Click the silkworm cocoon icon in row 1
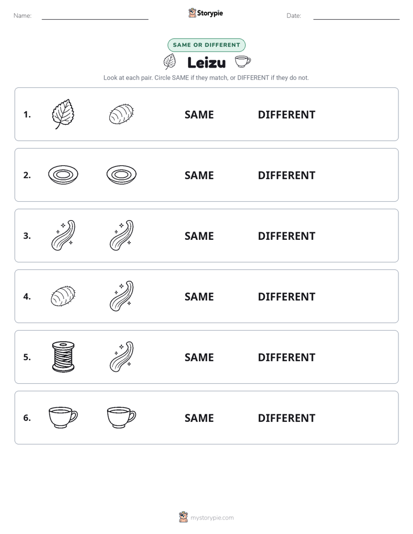This screenshot has width=413, height=534. click(121, 114)
